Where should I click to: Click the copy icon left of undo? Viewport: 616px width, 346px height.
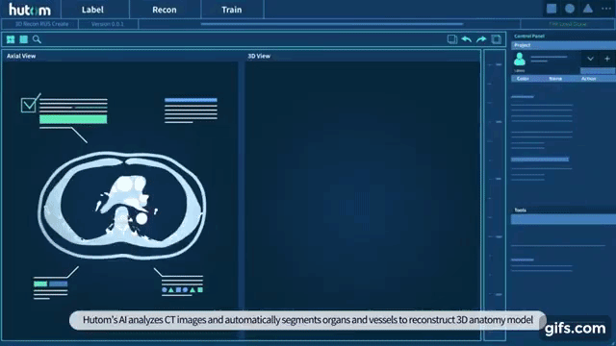(x=452, y=39)
